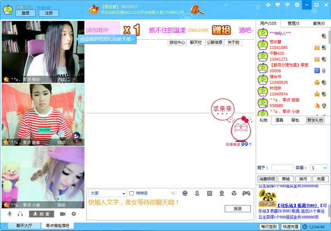Click the 排麦 queue mic button
Image resolution: width=331 pixels, height=231 pixels.
tap(42, 214)
